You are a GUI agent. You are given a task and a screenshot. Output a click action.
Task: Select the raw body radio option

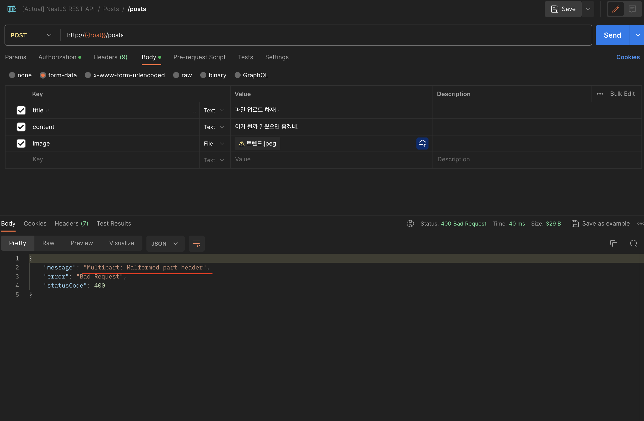(176, 75)
